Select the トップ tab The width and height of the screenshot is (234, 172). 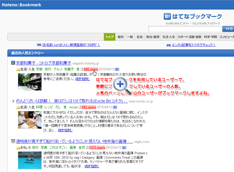point(110,37)
